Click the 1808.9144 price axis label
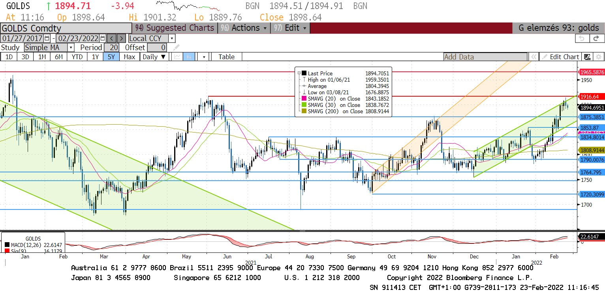Viewport: 605px width, 299px height. [x=592, y=150]
